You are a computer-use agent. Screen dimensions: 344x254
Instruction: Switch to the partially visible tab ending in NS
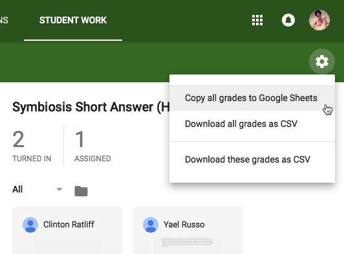(x=4, y=20)
